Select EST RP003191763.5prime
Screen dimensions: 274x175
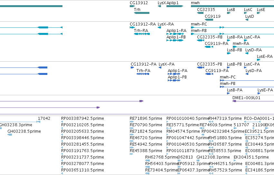point(82,151)
